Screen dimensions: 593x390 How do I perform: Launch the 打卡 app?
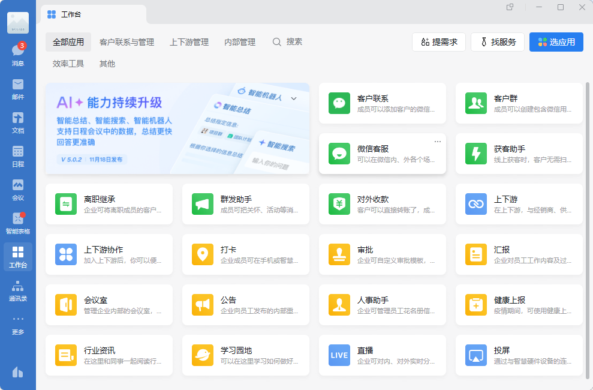coord(246,254)
